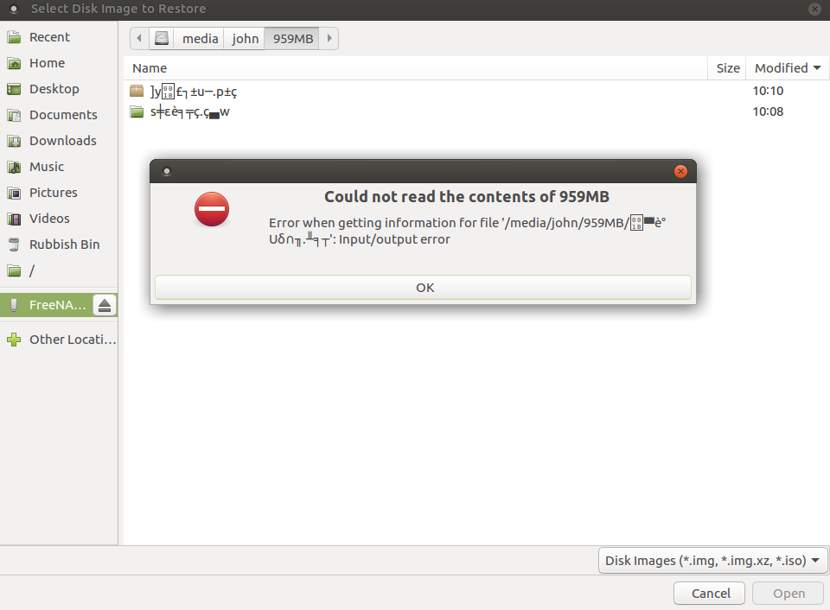The image size is (830, 610).
Task: Eject the FreeNAS drive
Action: pos(105,305)
